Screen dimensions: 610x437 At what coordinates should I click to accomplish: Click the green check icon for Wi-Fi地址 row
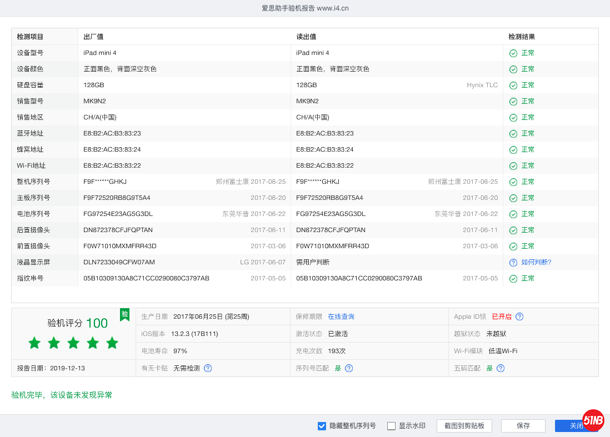click(x=512, y=165)
